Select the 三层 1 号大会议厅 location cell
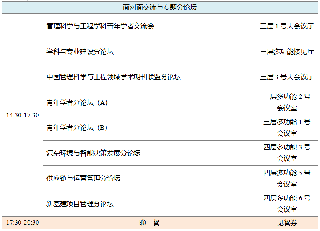The height and width of the screenshot is (231, 320). pyautogui.click(x=287, y=26)
